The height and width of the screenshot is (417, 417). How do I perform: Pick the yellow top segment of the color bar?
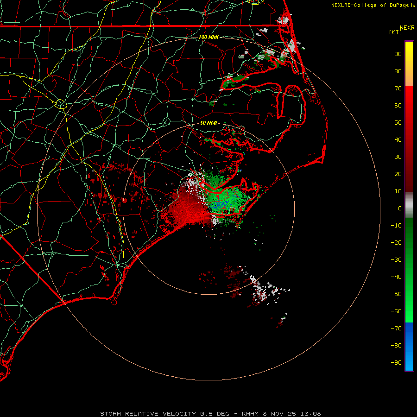click(x=409, y=64)
